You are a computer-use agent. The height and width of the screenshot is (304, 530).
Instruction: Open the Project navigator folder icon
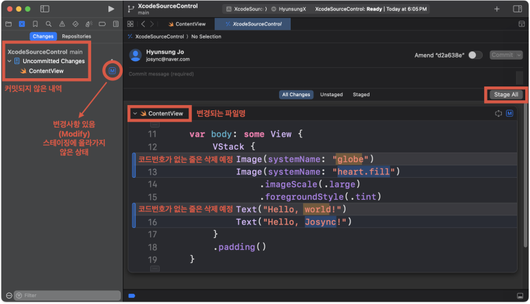point(9,24)
